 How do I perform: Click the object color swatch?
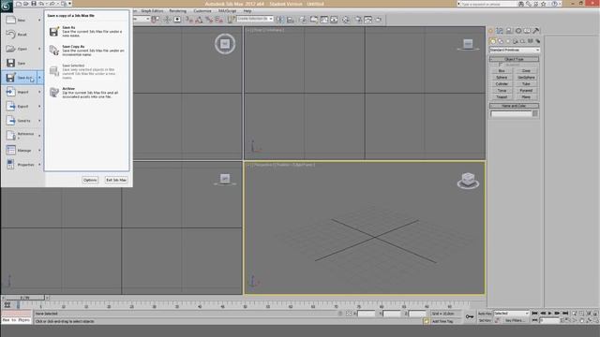[x=535, y=114]
